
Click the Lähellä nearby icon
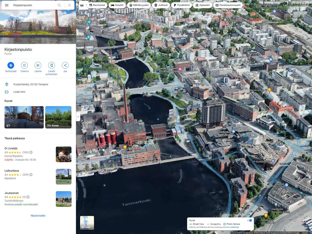38,65
